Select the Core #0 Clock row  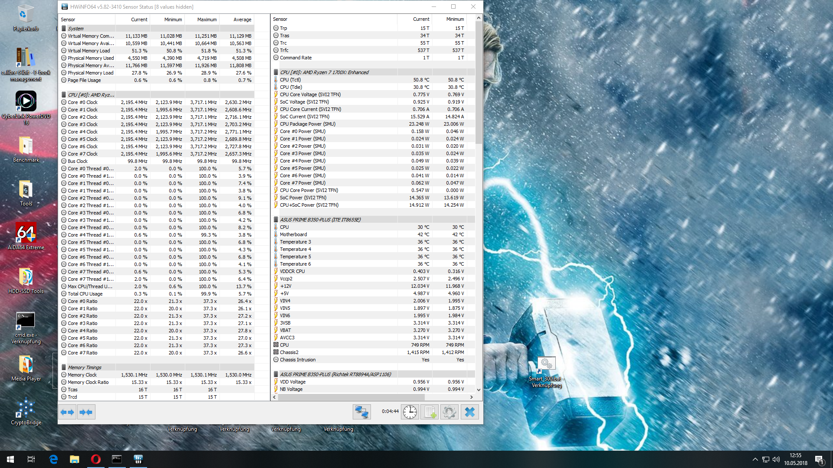(82, 102)
